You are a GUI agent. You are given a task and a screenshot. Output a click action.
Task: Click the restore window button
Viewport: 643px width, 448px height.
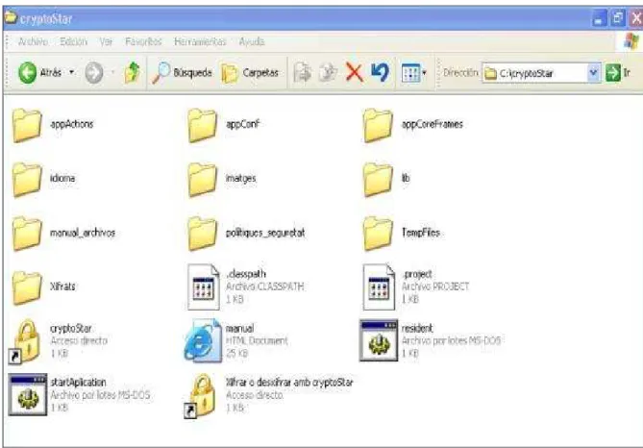pyautogui.click(x=618, y=18)
